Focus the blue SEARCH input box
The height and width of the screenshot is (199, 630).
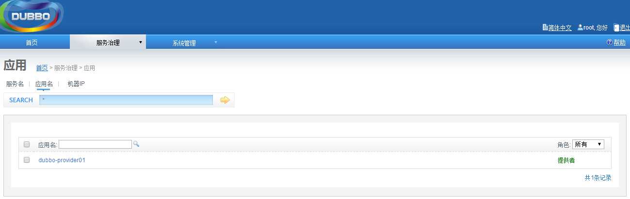point(126,100)
